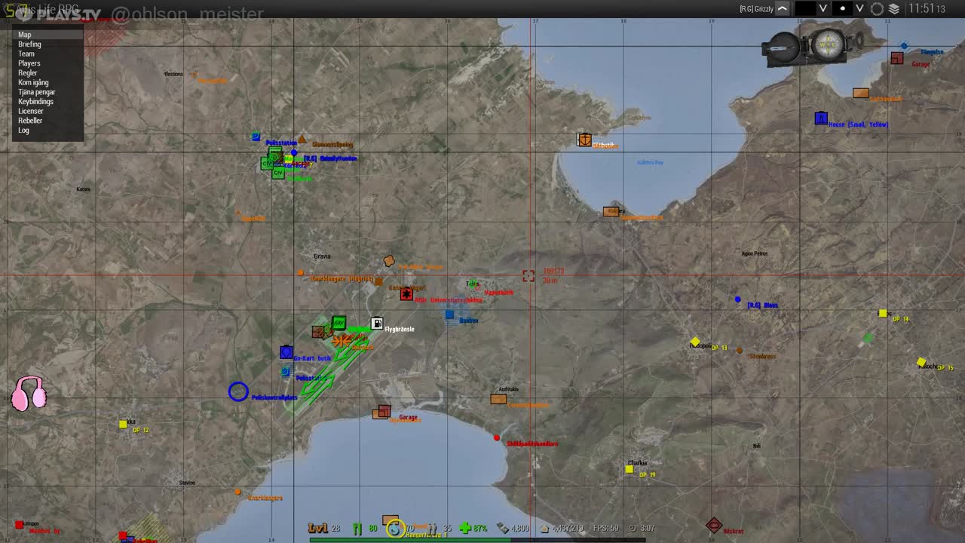The width and height of the screenshot is (965, 543).
Task: Click the blue Bunkren square marker
Action: tap(449, 314)
